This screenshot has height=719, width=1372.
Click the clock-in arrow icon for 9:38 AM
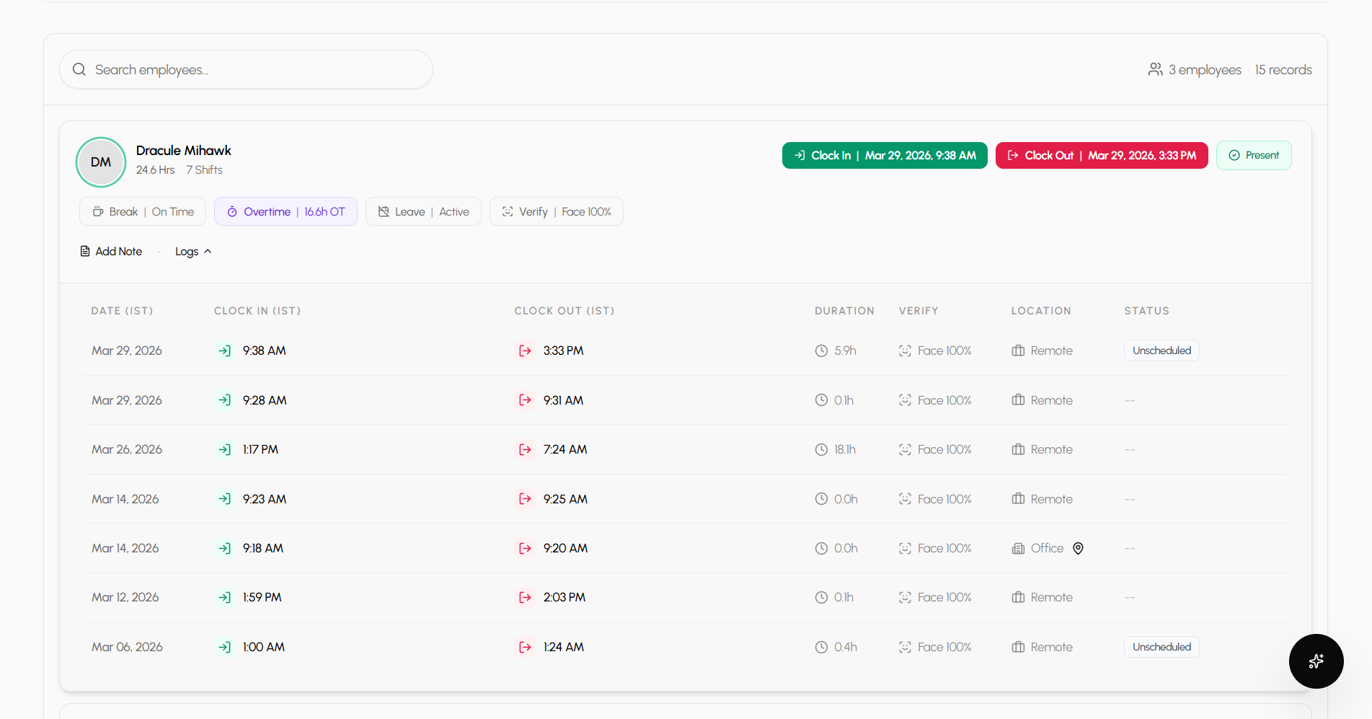point(225,351)
